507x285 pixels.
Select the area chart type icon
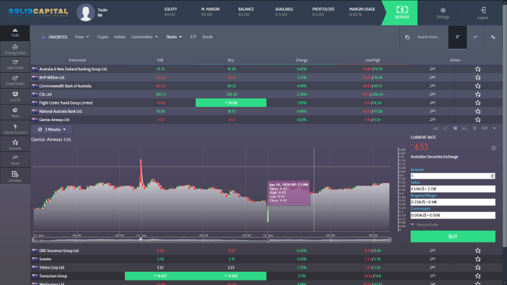pyautogui.click(x=436, y=129)
